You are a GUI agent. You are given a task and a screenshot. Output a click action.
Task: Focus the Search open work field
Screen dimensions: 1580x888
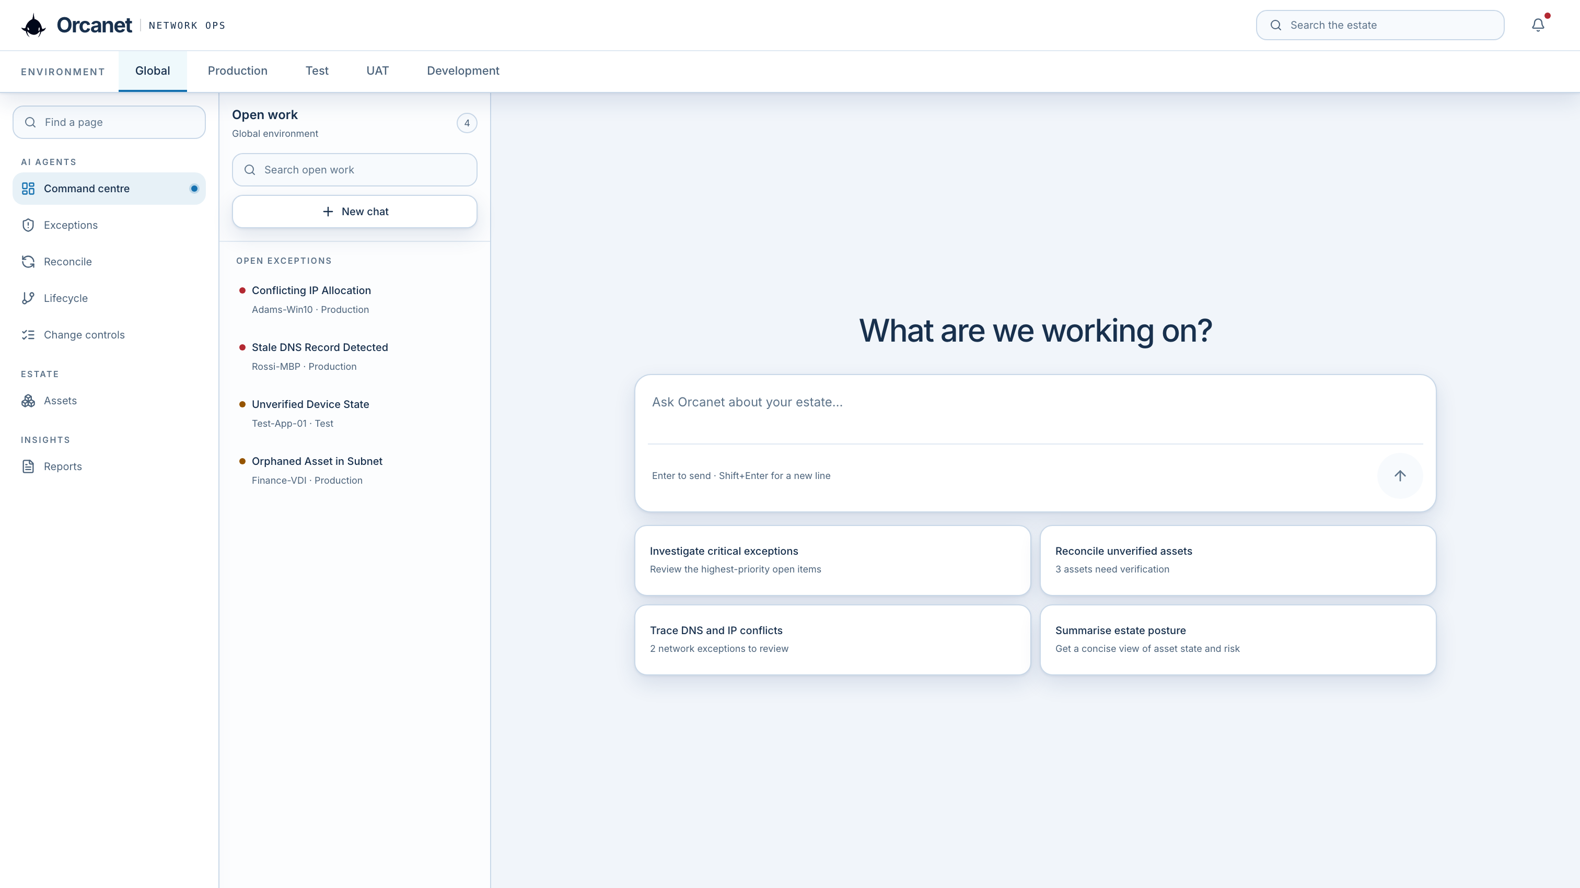click(355, 170)
